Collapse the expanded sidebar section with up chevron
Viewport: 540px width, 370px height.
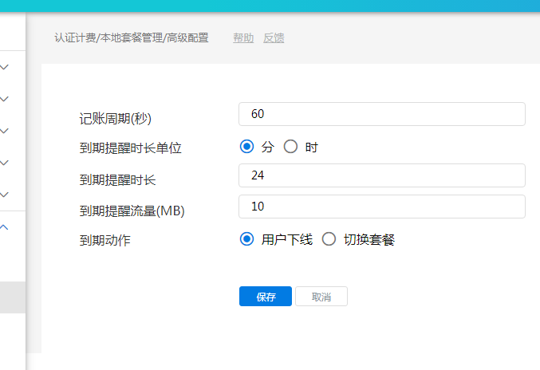[5, 227]
